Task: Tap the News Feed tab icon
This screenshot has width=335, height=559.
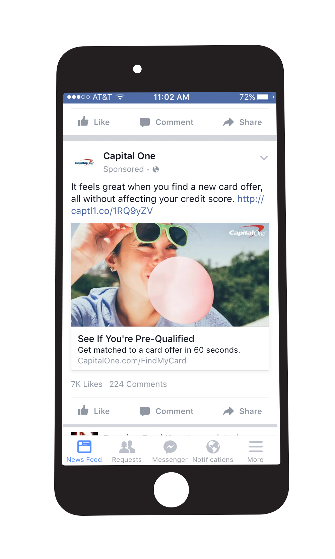Action: pyautogui.click(x=84, y=446)
